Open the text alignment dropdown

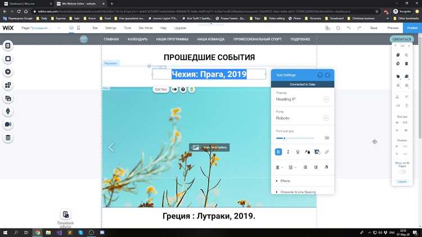click(x=279, y=167)
